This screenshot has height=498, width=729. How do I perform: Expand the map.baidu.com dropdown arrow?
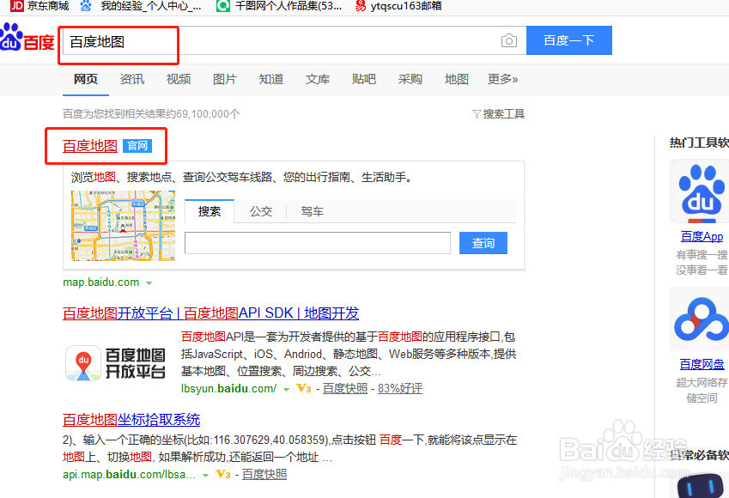[149, 282]
